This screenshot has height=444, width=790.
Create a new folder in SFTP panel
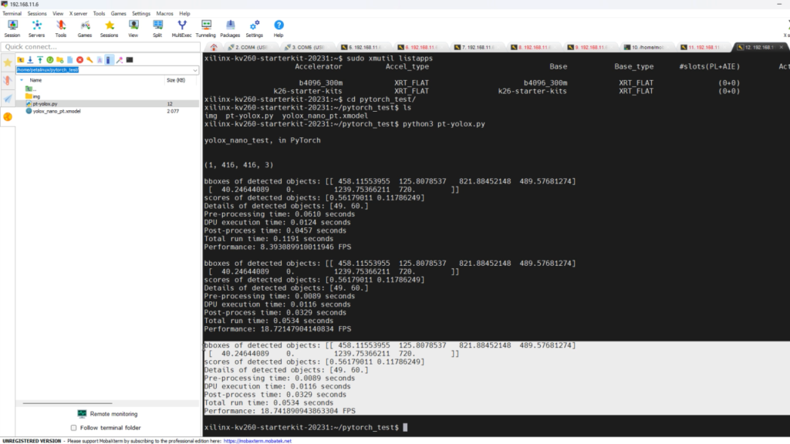coord(60,59)
